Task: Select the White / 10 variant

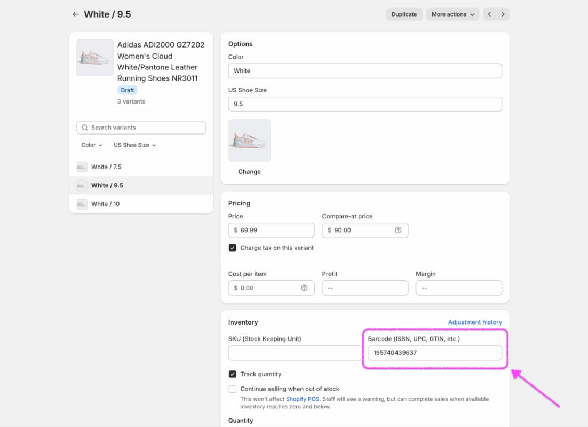Action: (x=141, y=204)
